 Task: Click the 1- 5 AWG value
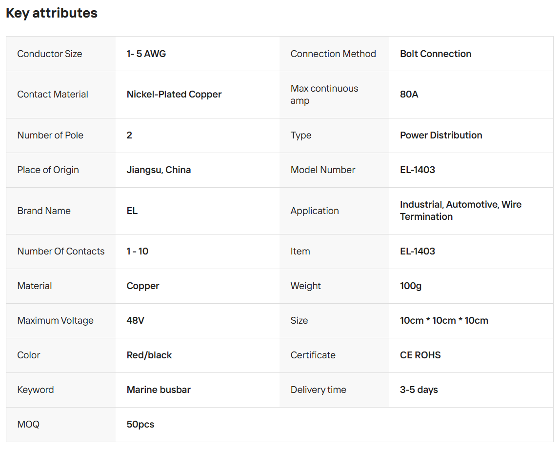point(146,54)
